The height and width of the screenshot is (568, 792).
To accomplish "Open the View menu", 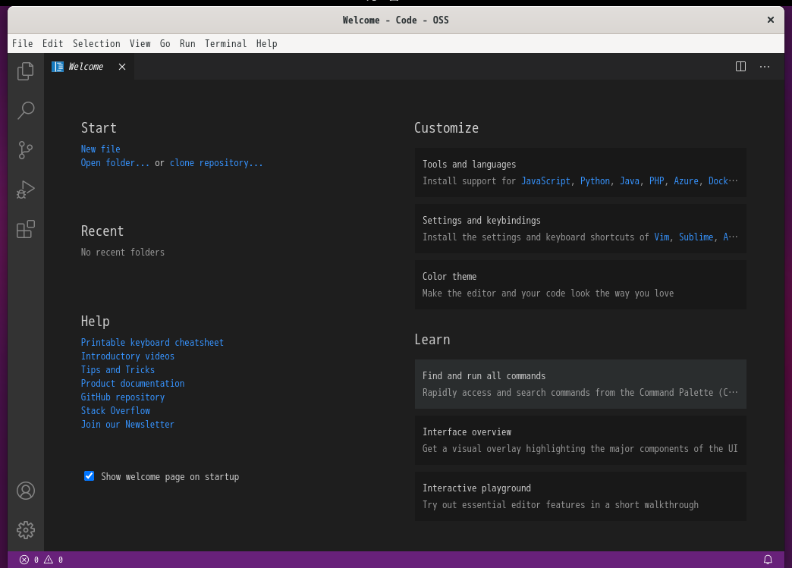I will pyautogui.click(x=140, y=43).
